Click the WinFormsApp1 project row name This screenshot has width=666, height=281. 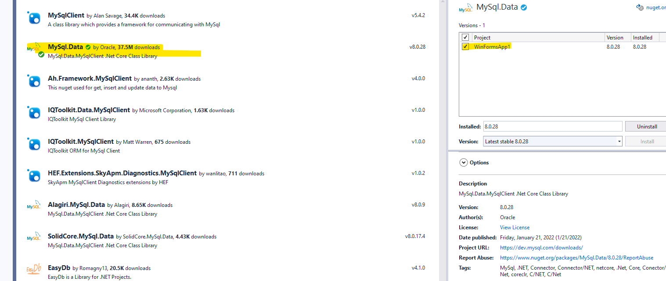coord(493,46)
